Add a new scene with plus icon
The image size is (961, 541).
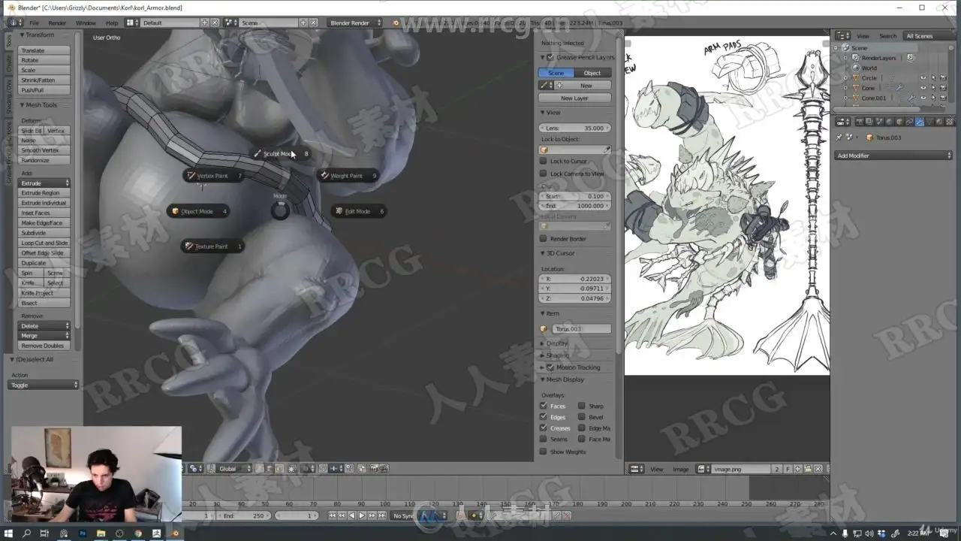coord(303,23)
